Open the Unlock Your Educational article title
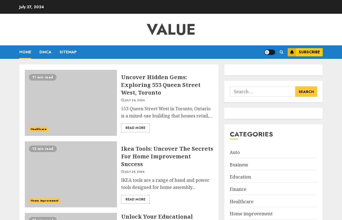342x220 pixels. [157, 217]
